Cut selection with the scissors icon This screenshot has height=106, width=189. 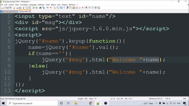coord(23,8)
